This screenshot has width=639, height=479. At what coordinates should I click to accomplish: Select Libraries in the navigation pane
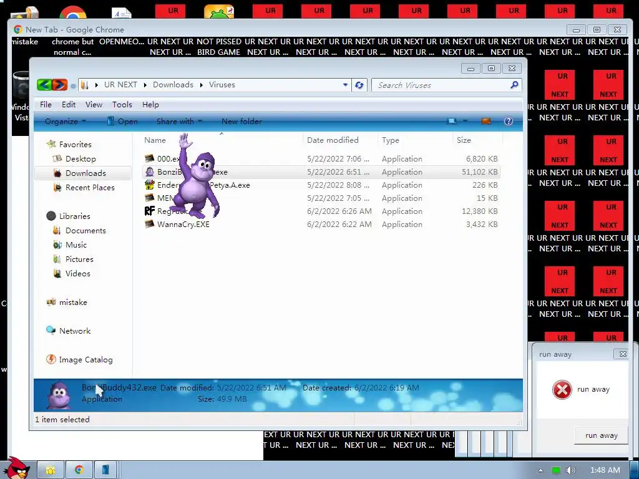coord(74,216)
